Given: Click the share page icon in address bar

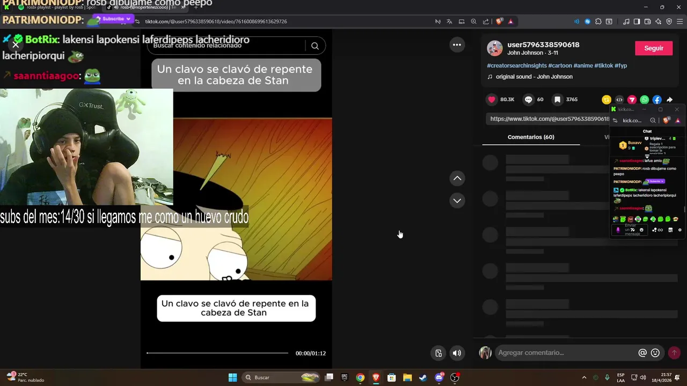Looking at the screenshot, I should click(486, 21).
